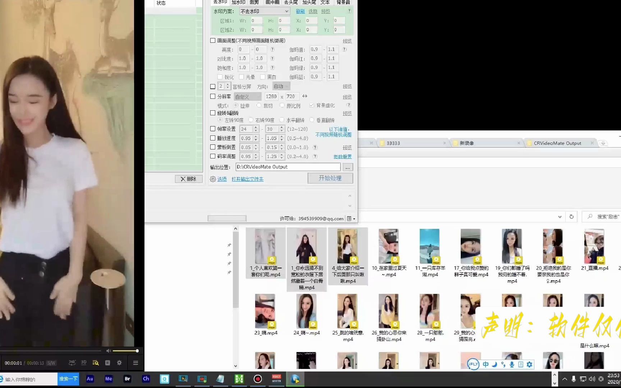
Task: Switch to the 文本 text tab
Action: [x=325, y=2]
